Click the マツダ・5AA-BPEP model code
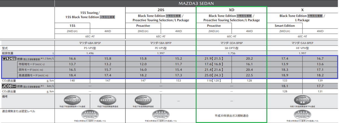339x123 pixels. tap(302, 43)
